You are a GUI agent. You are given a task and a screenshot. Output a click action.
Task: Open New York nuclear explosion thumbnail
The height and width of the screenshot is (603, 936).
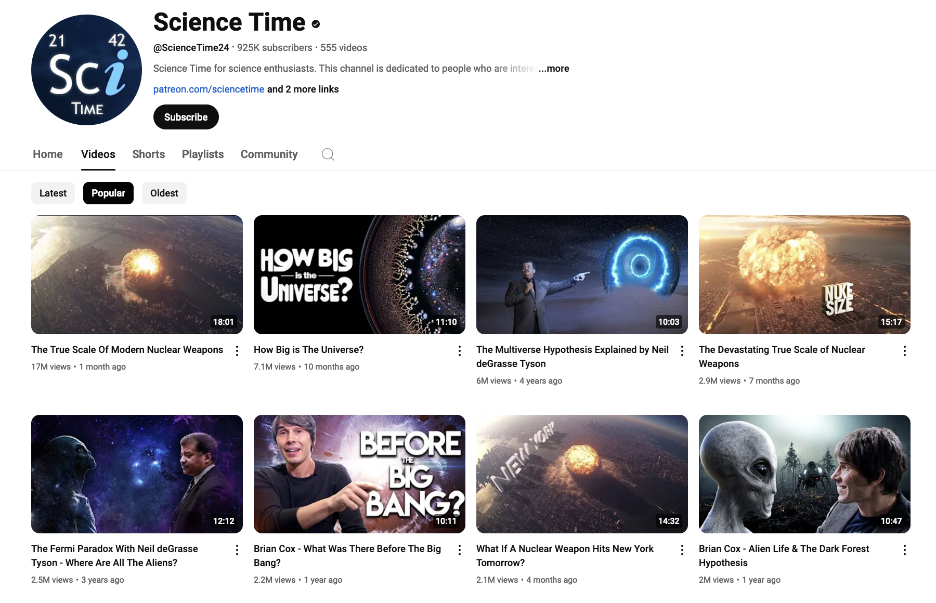point(582,474)
